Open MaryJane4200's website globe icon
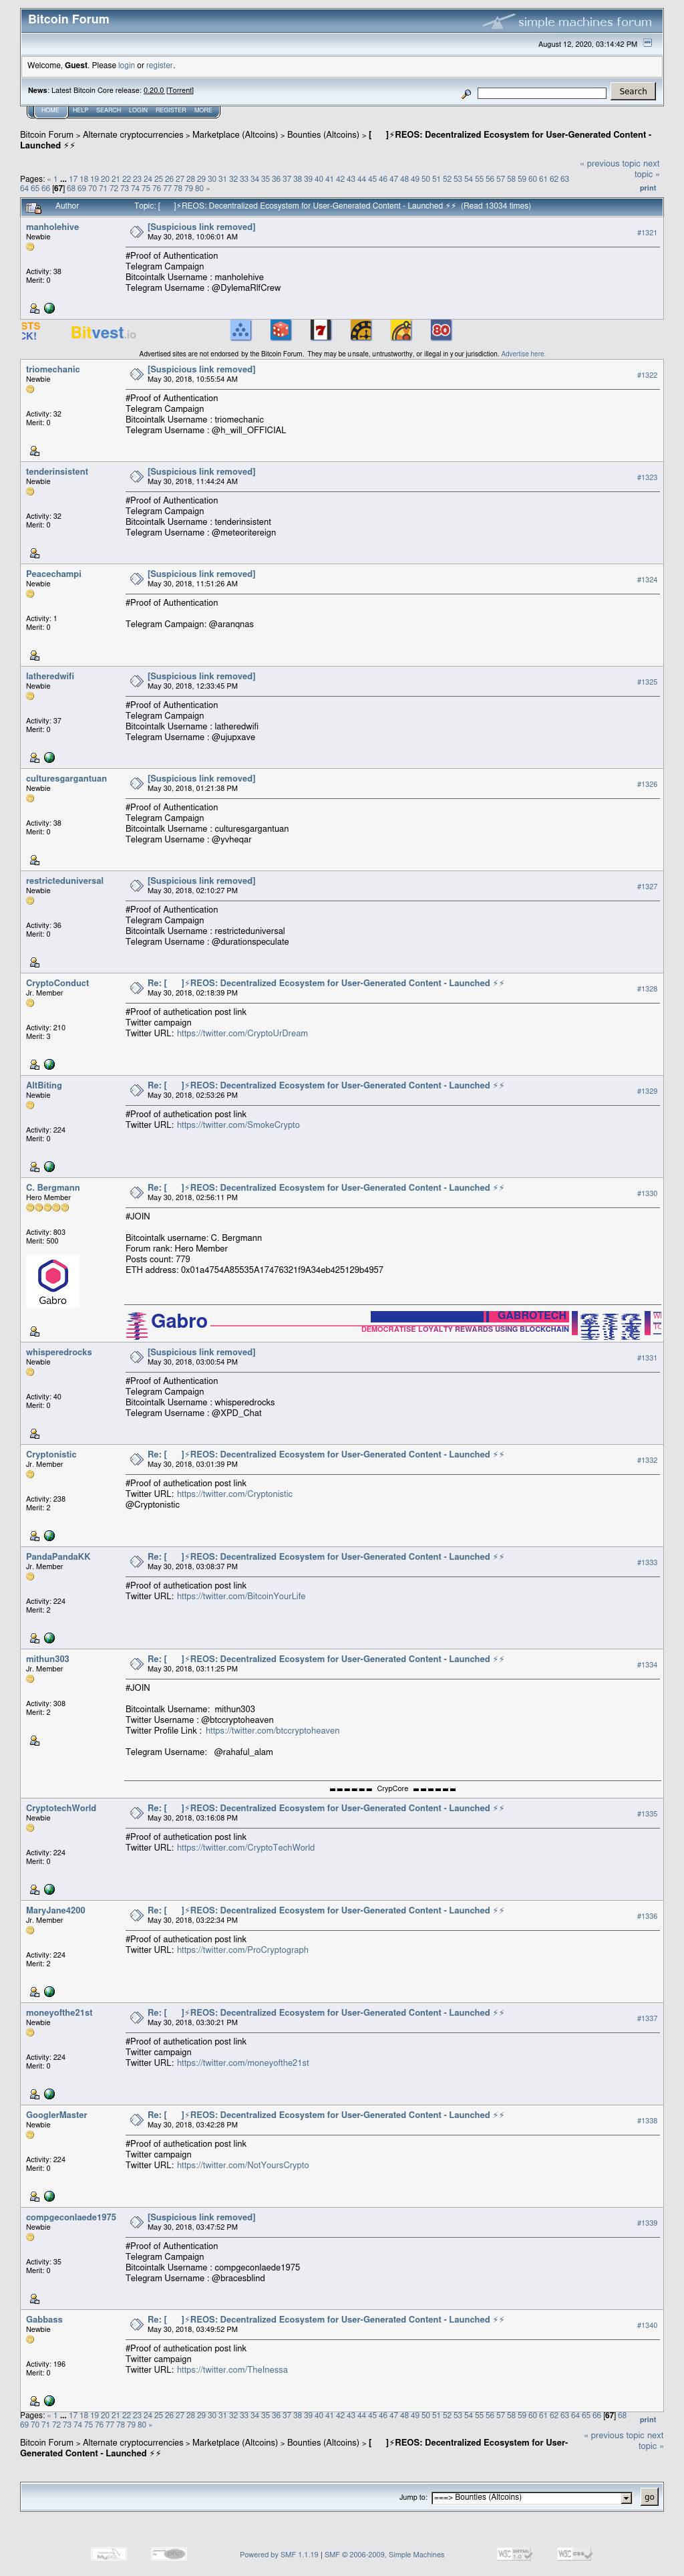 click(50, 1991)
